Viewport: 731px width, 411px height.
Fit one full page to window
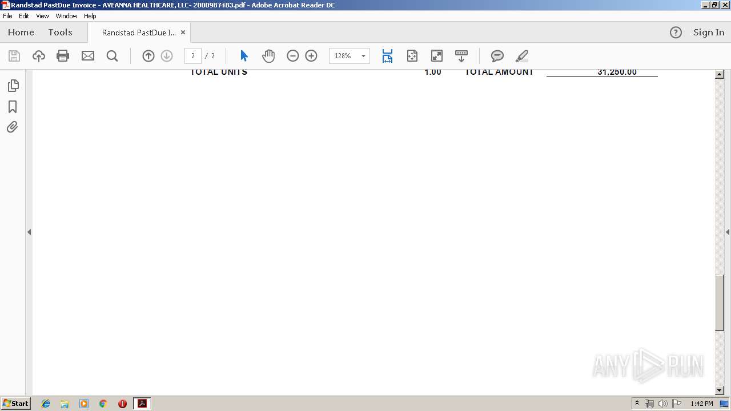(412, 56)
